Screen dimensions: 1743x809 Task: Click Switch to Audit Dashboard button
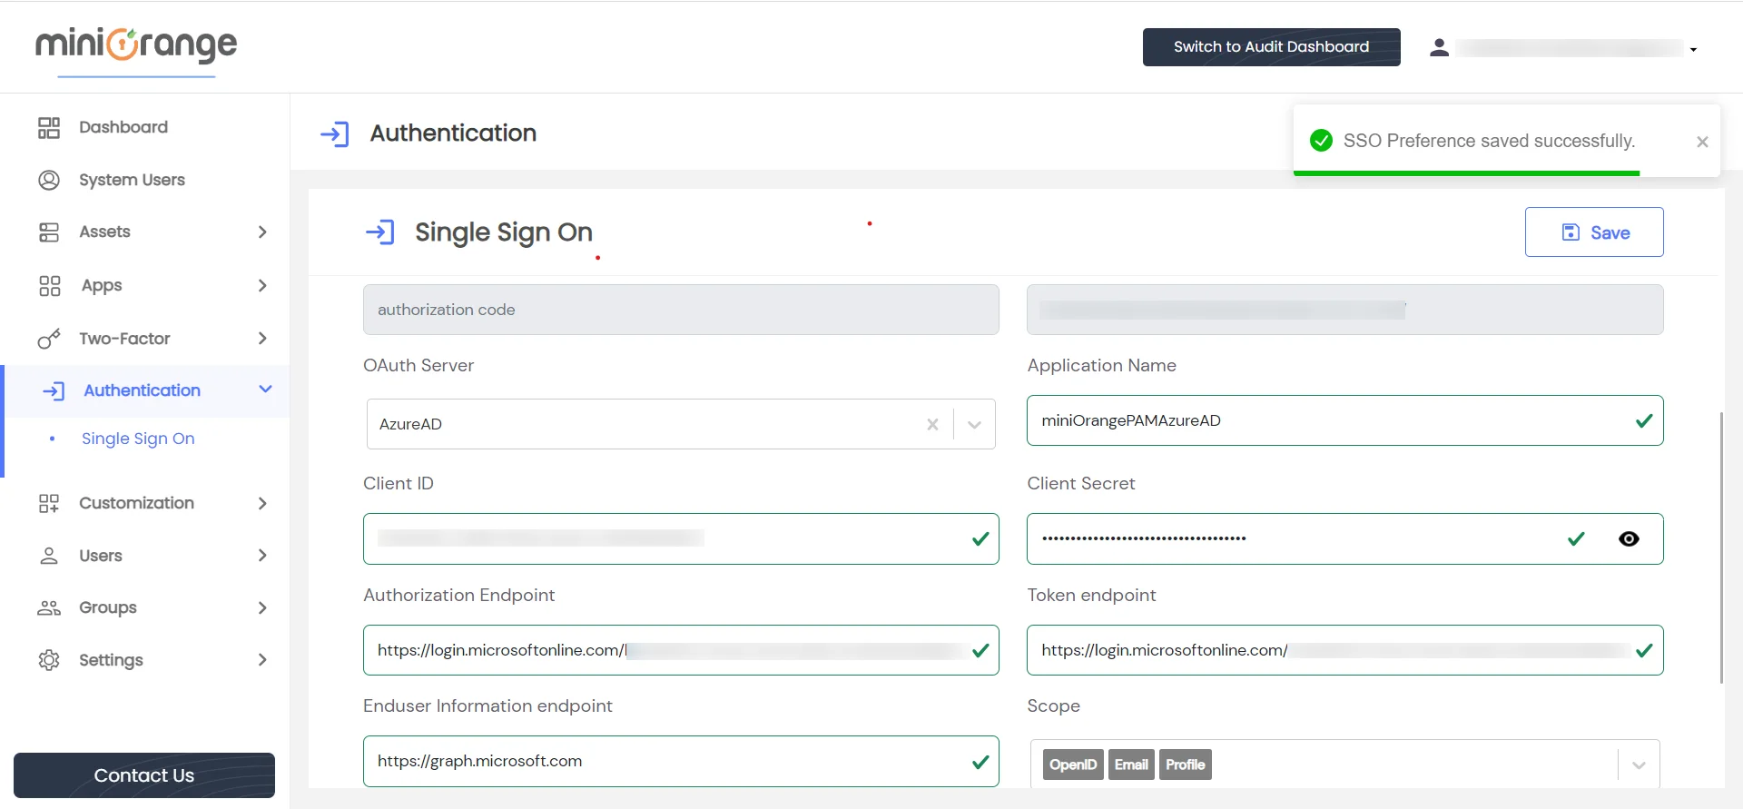(x=1271, y=47)
